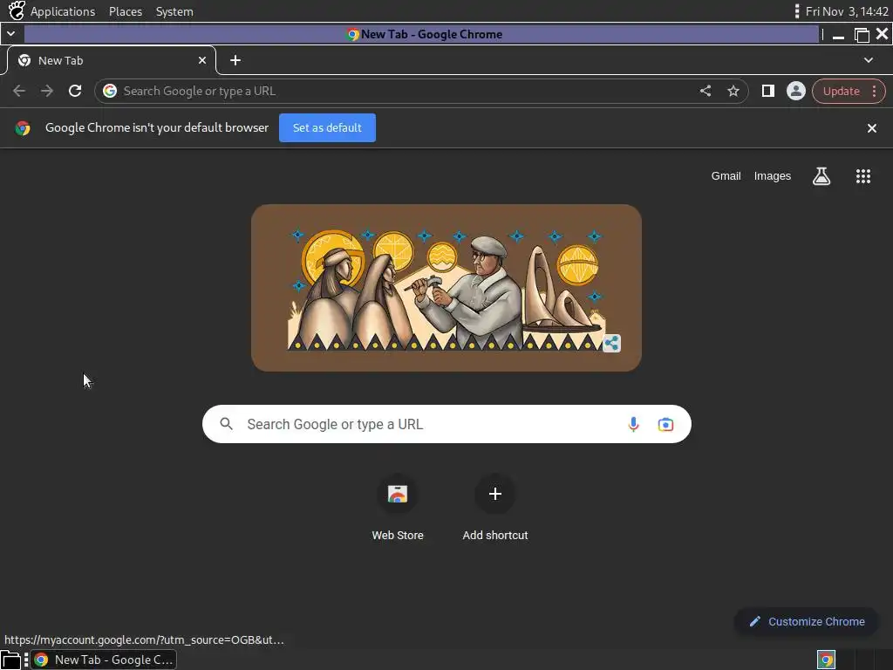
Task: Open Gmail link
Action: pos(726,176)
